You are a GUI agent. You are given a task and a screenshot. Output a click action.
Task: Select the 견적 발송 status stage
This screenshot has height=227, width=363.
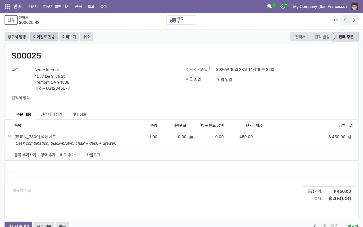[x=322, y=37]
